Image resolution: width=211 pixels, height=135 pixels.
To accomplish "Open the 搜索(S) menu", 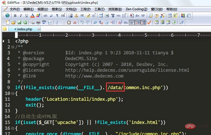I will point(57,9).
